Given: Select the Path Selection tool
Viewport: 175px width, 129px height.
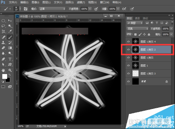Looking at the screenshot, I should [3, 64].
